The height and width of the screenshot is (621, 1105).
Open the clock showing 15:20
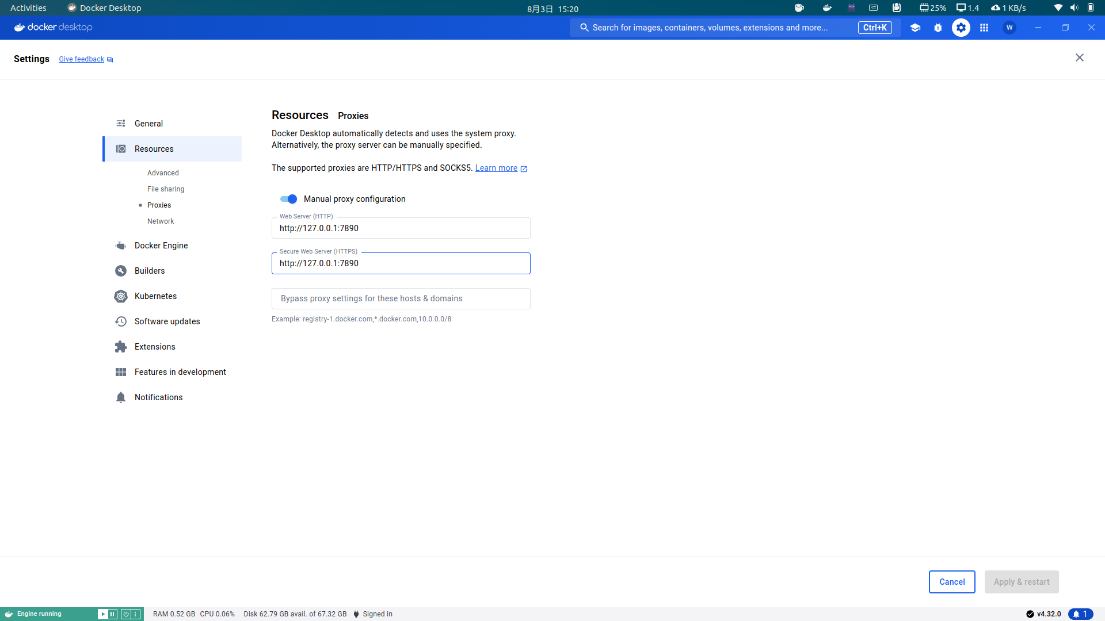pyautogui.click(x=552, y=9)
